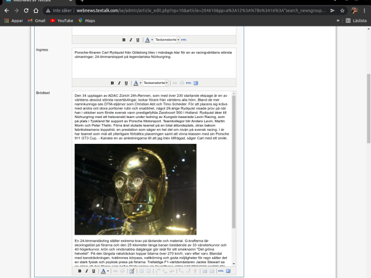Open Teckenstorlek dropdown in top editor toolbar

pos(167,40)
